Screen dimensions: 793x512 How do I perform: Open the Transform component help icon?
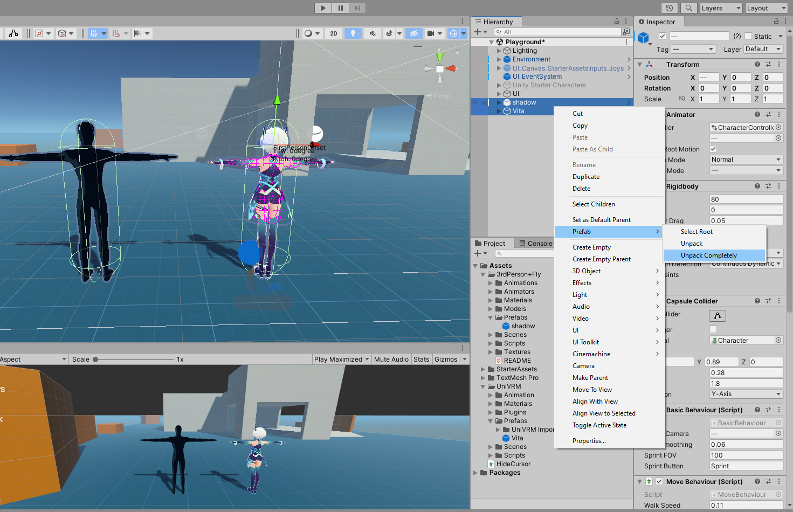pos(757,64)
